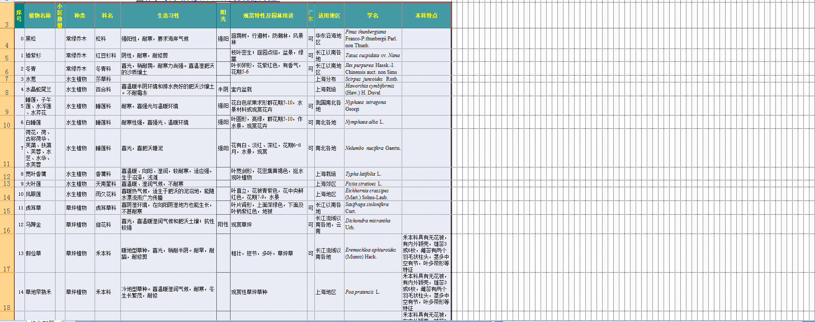The image size is (815, 322).
Task: Click the 虎耳草科 family cell
Action: coord(108,208)
